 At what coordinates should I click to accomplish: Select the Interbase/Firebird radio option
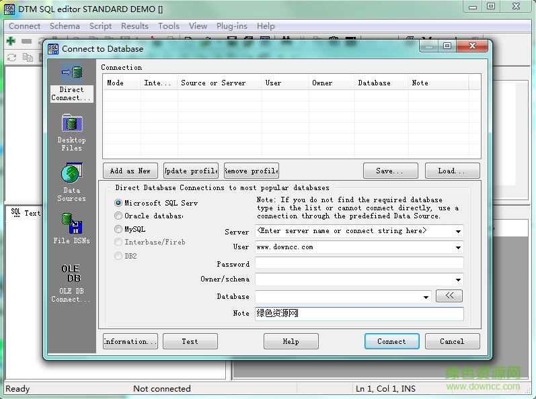click(118, 242)
